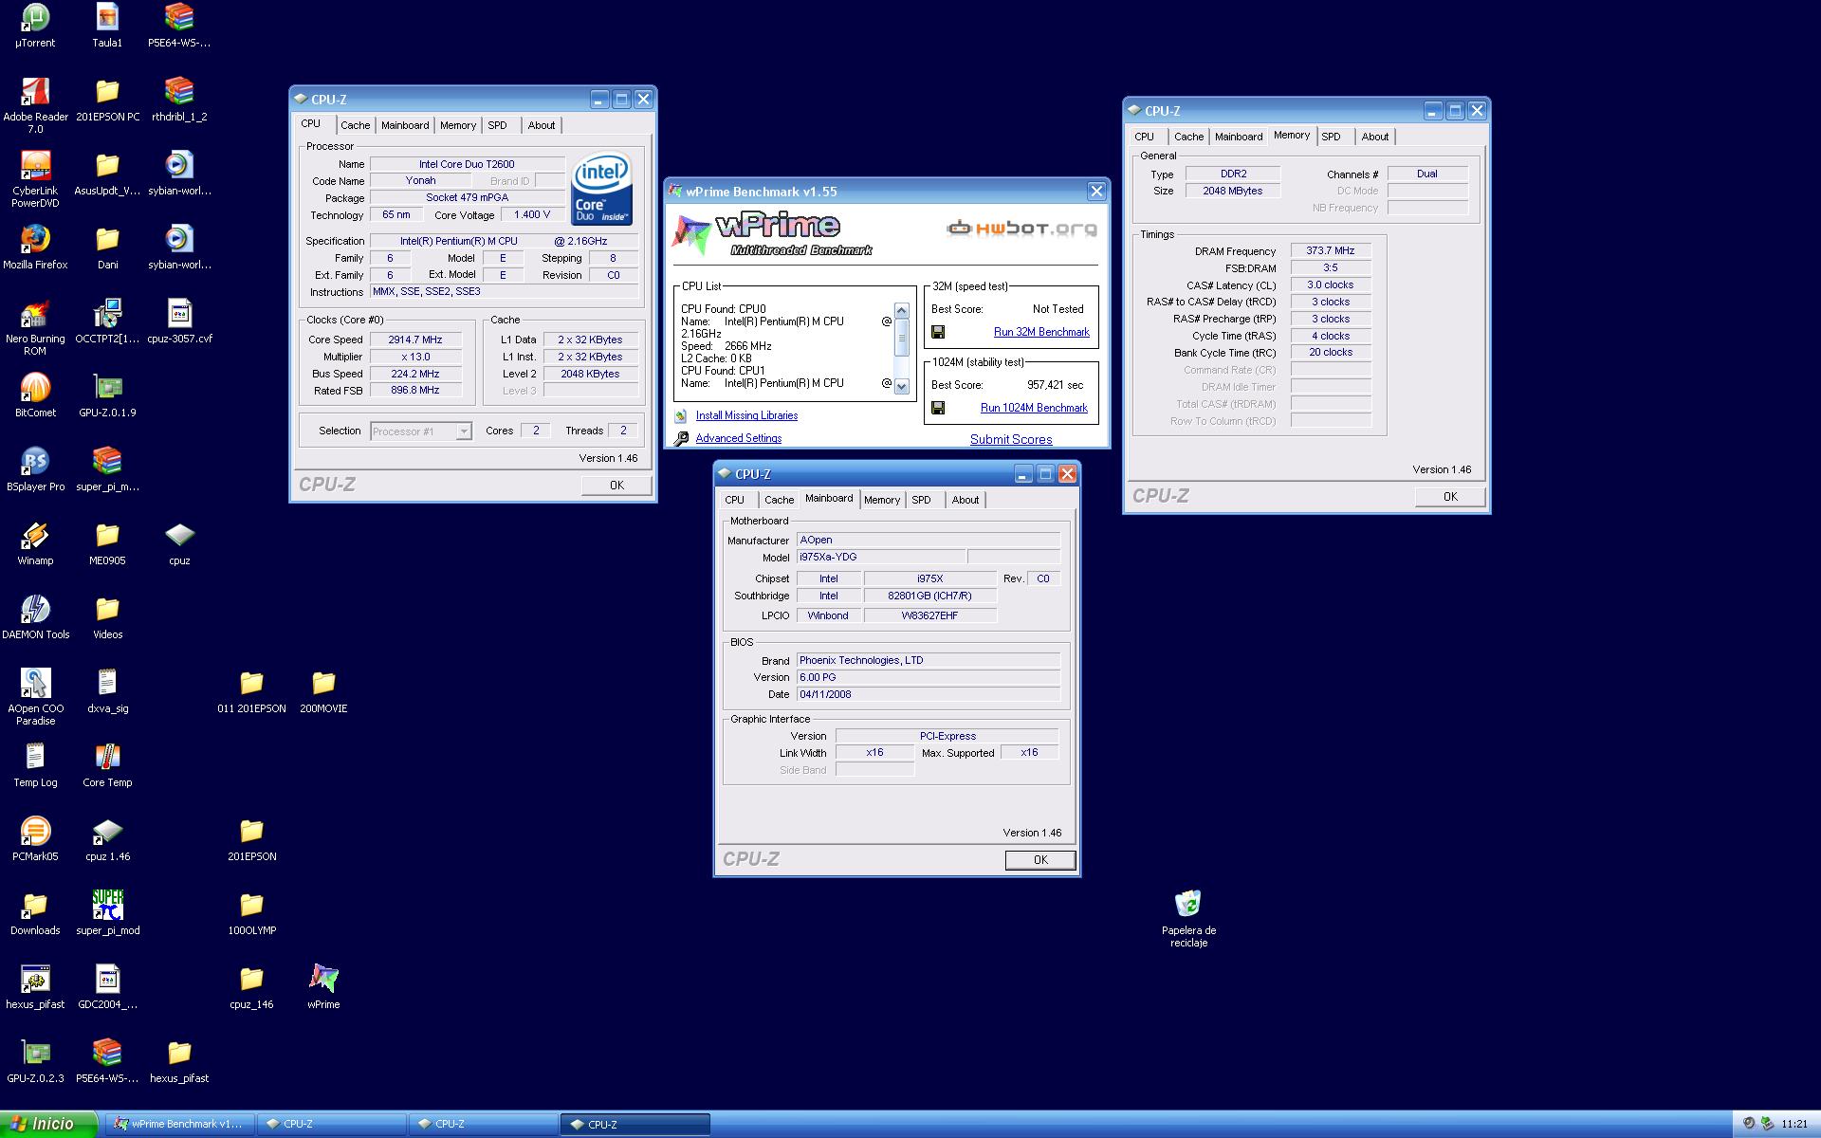The height and width of the screenshot is (1138, 1821).
Task: Open AOpen COO Paradise shortcut
Action: 35,697
